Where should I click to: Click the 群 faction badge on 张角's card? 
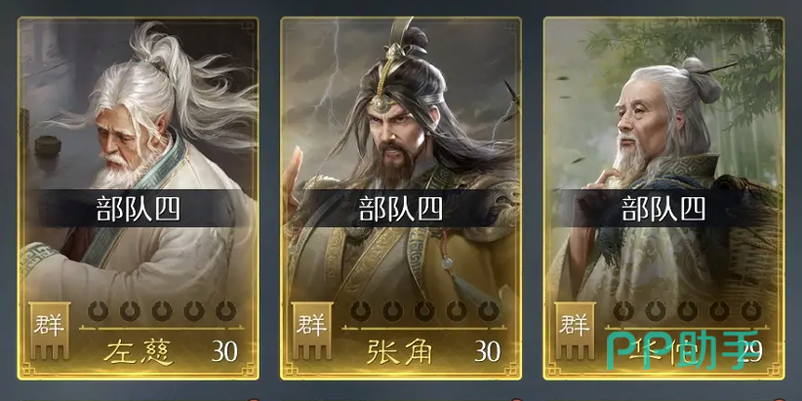(x=312, y=331)
